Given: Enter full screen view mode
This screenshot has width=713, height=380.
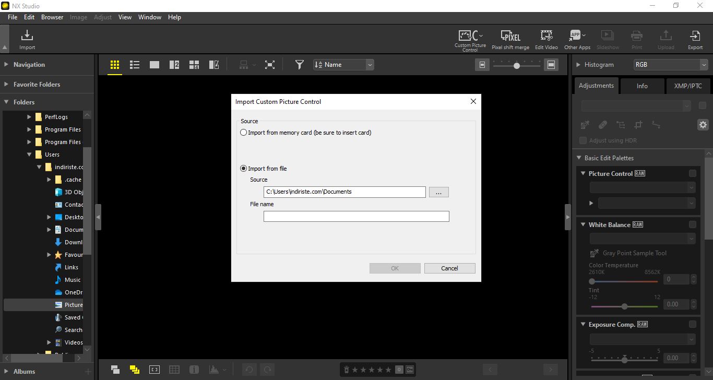Looking at the screenshot, I should 269,65.
